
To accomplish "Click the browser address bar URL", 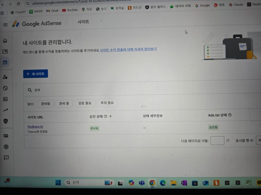I will coord(82,2).
